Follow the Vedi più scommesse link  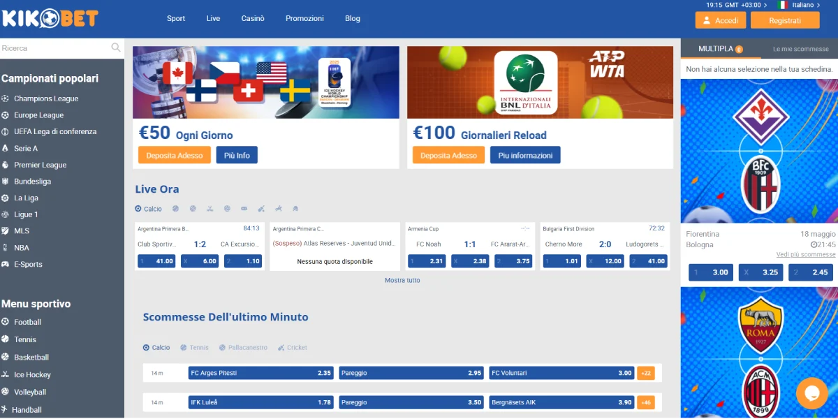[x=806, y=255]
